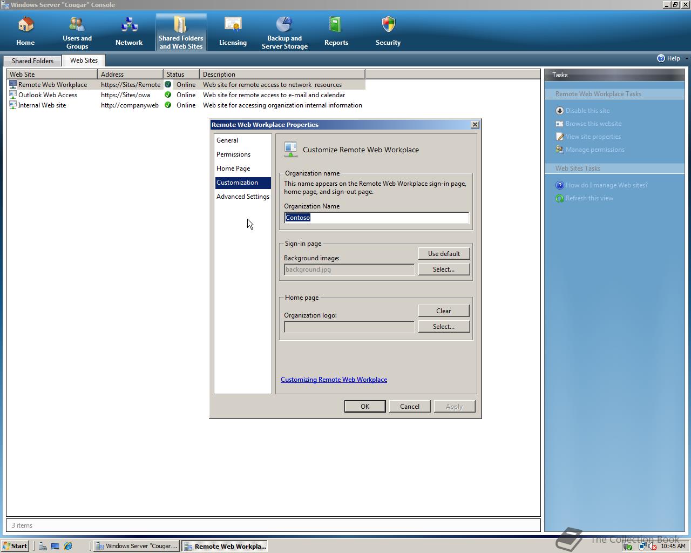The width and height of the screenshot is (691, 553).
Task: Click the http://companyweb address cell
Action: coord(130,105)
